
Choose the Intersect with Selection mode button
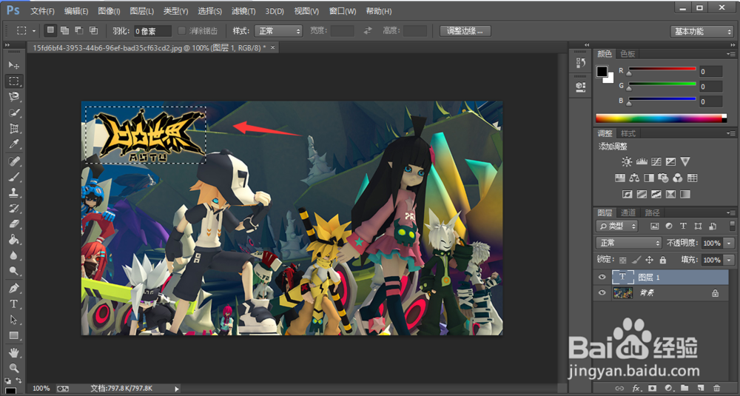(x=94, y=30)
